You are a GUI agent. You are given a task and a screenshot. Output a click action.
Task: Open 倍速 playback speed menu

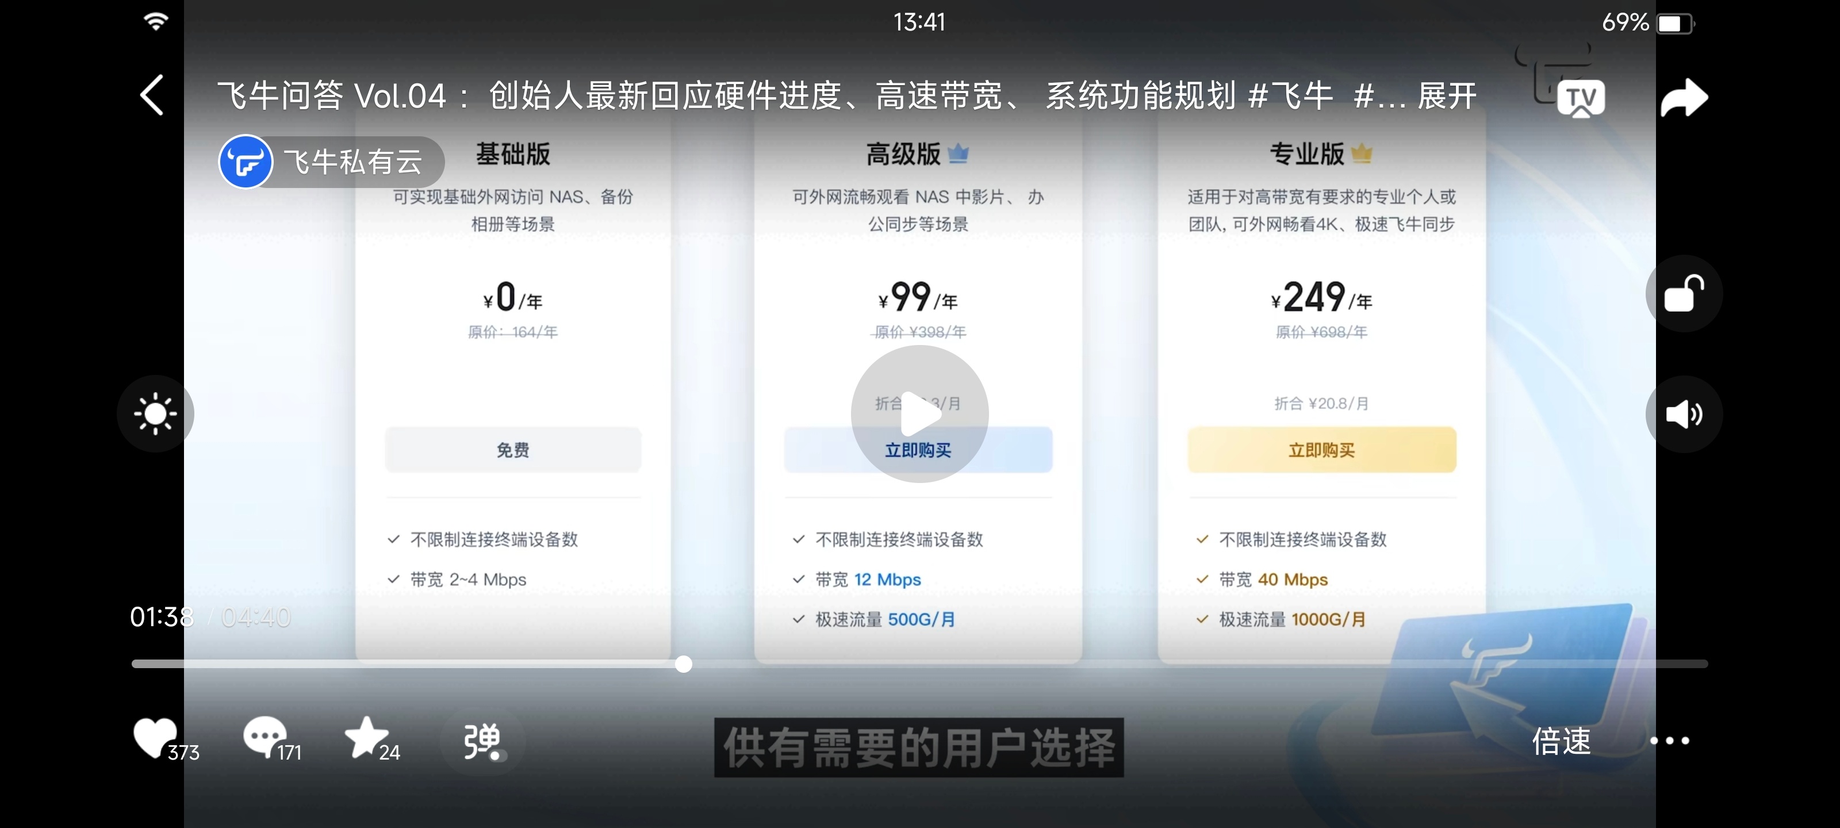click(x=1562, y=741)
